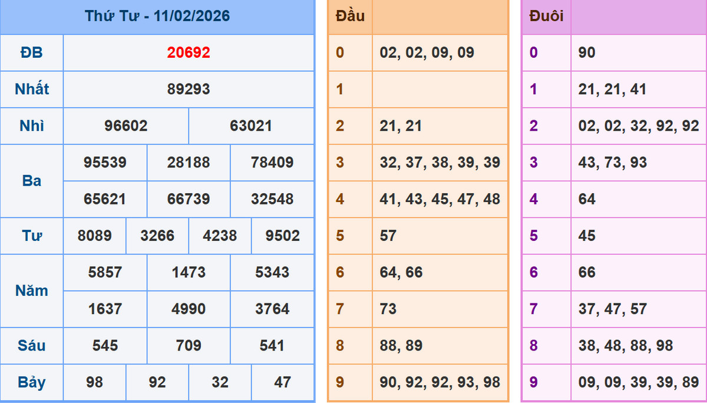The height and width of the screenshot is (403, 707).
Task: Select fourth prize number 4238
Action: pos(220,236)
